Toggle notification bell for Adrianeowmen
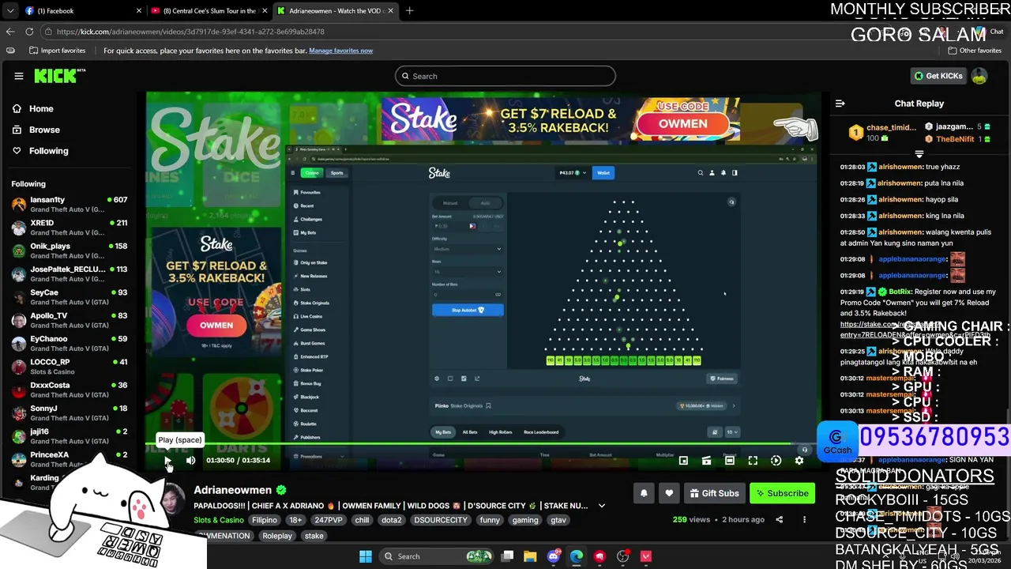1011x569 pixels. [644, 493]
